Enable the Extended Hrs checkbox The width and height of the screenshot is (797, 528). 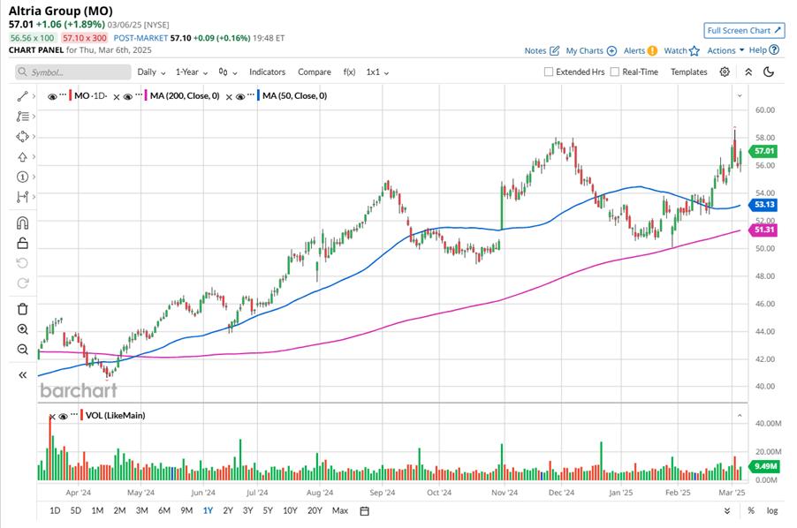pyautogui.click(x=549, y=72)
